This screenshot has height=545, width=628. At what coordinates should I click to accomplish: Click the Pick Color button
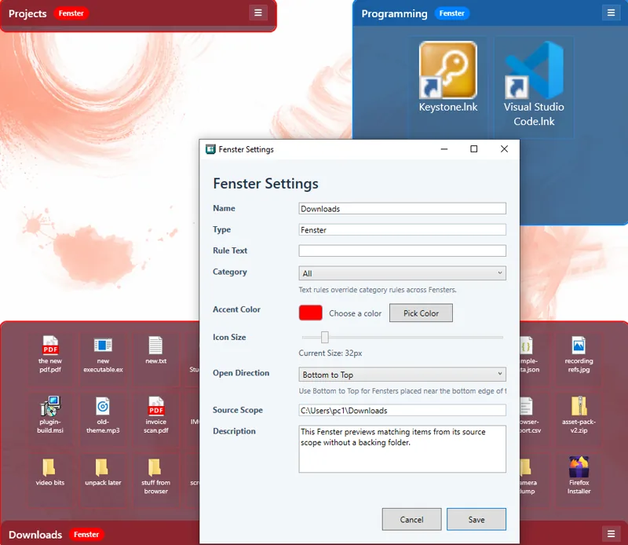coord(421,313)
